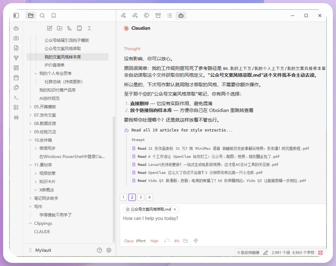336x266 pixels.
Task: Open the bookmarks tab
Action: [x=53, y=16]
